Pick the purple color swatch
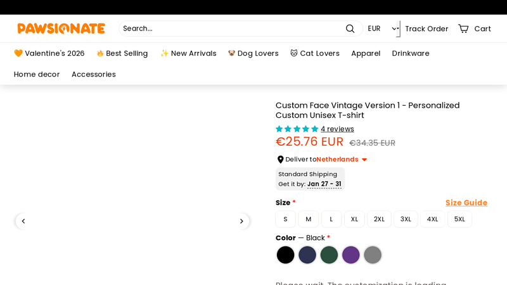 pos(350,255)
